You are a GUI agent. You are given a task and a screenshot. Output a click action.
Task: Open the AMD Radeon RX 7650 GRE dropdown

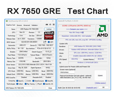19,88
